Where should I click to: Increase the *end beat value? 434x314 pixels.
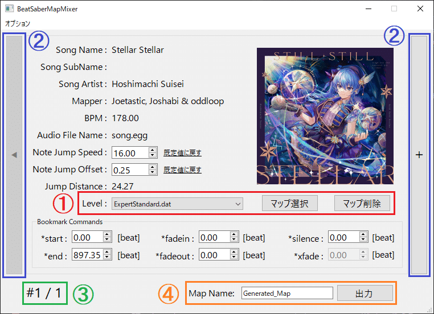(107, 252)
